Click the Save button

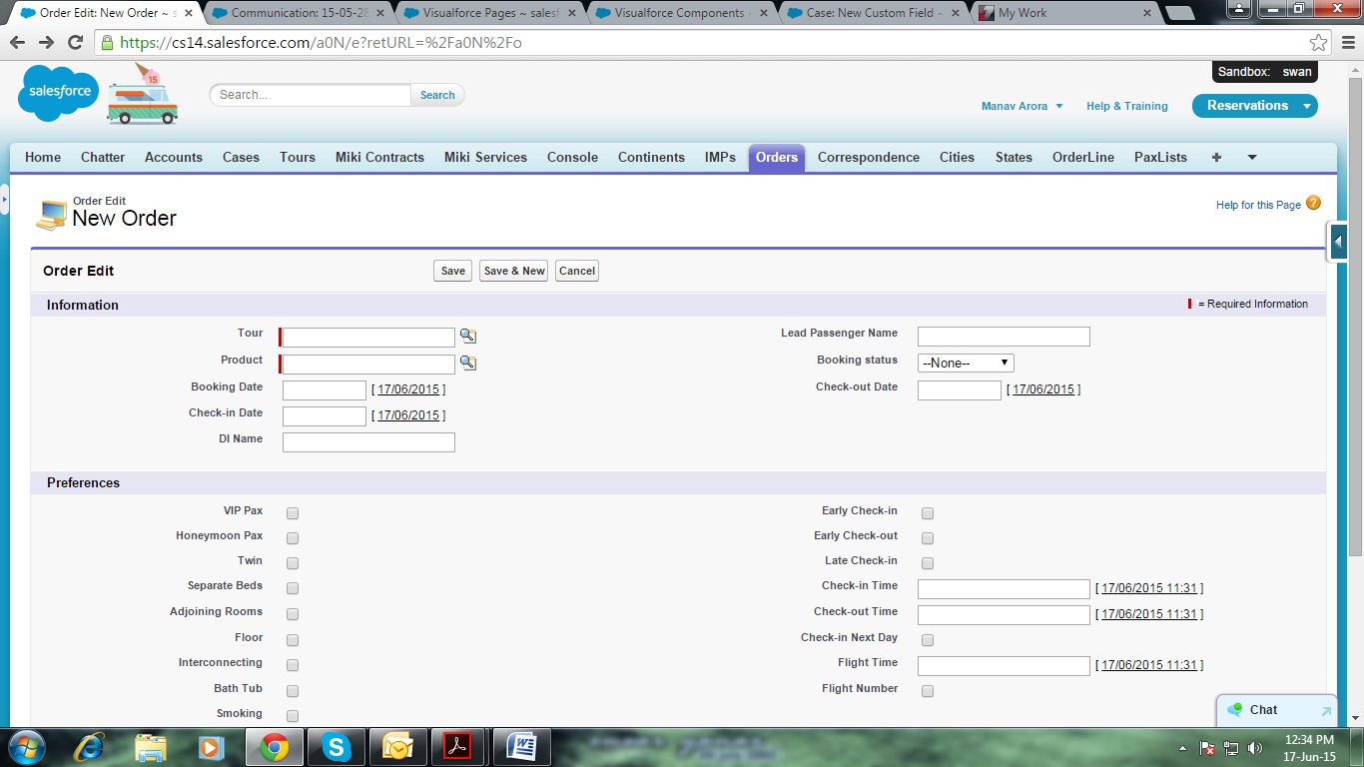click(453, 271)
